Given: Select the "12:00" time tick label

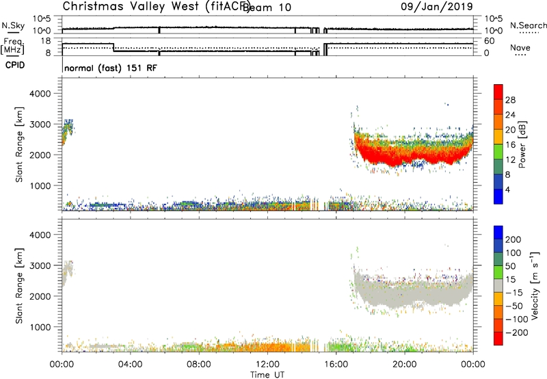Looking at the screenshot, I should (267, 365).
